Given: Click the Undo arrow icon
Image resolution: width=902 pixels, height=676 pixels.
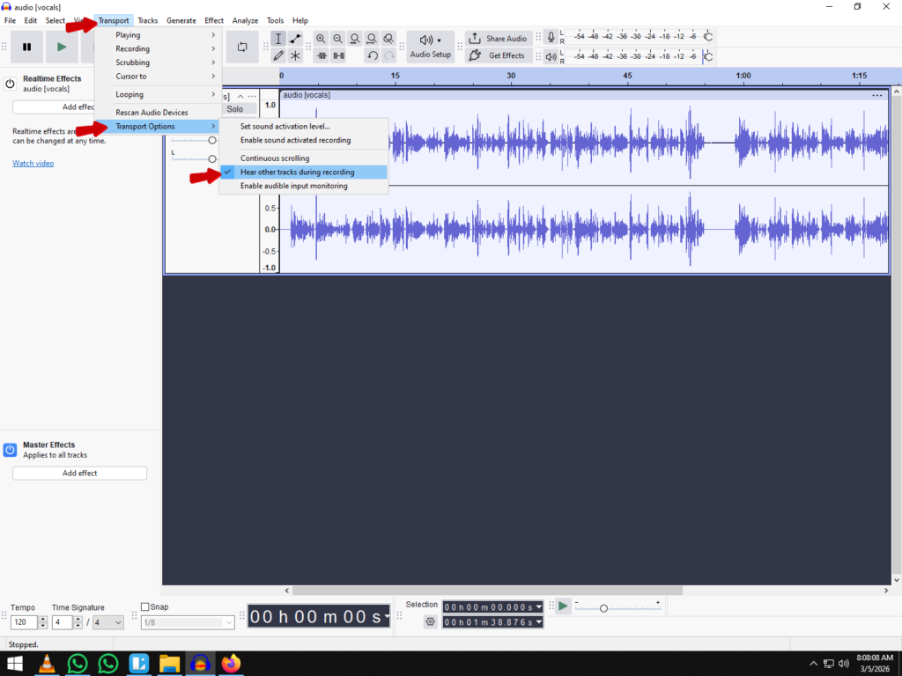Looking at the screenshot, I should tap(372, 55).
